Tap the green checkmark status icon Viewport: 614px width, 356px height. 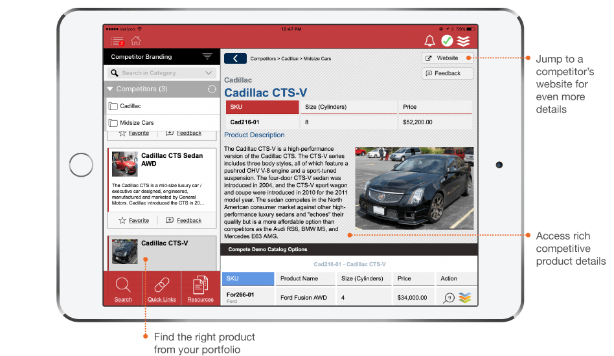[447, 41]
